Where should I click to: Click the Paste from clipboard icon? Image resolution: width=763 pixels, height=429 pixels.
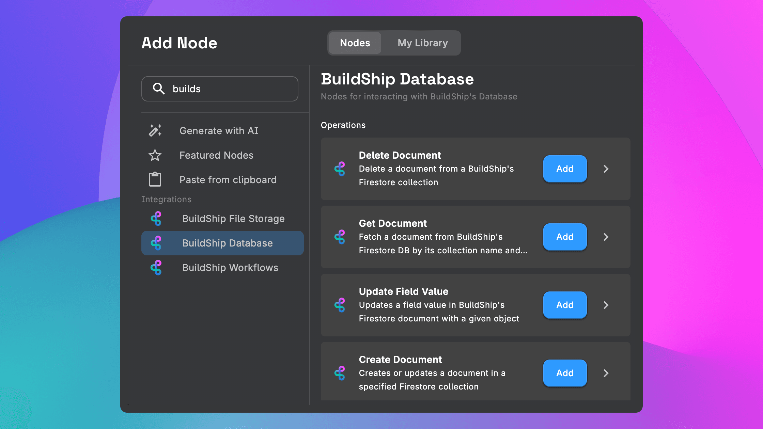156,179
